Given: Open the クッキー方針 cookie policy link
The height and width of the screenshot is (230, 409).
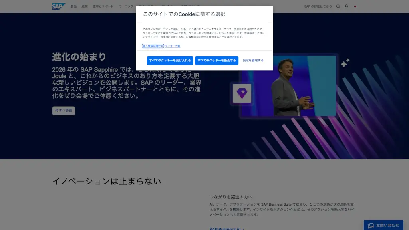Looking at the screenshot, I should tap(173, 46).
